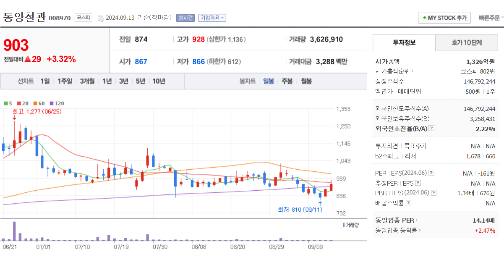The image size is (504, 260).
Task: Click the 고가 928 value
Action: [198, 39]
